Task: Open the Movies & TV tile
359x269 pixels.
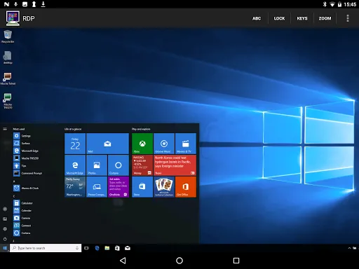Action: click(x=186, y=144)
